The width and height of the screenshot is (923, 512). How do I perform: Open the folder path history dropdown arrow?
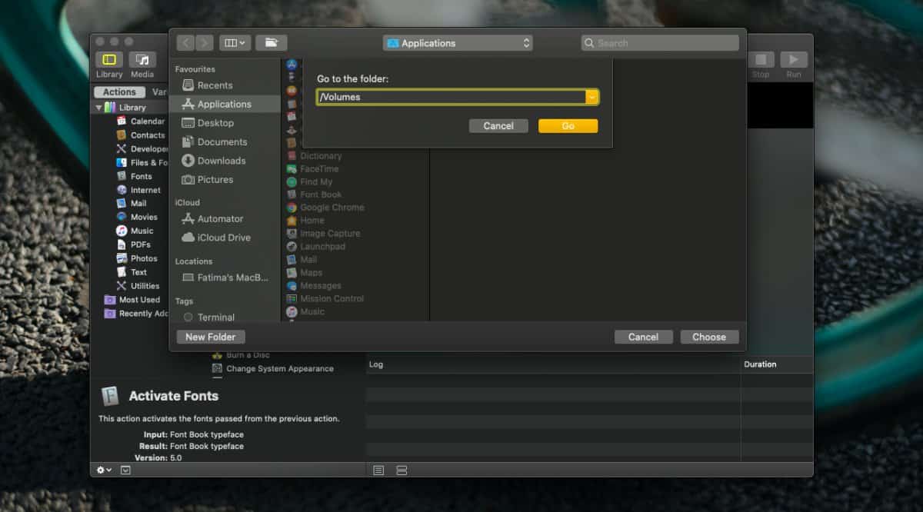click(592, 97)
